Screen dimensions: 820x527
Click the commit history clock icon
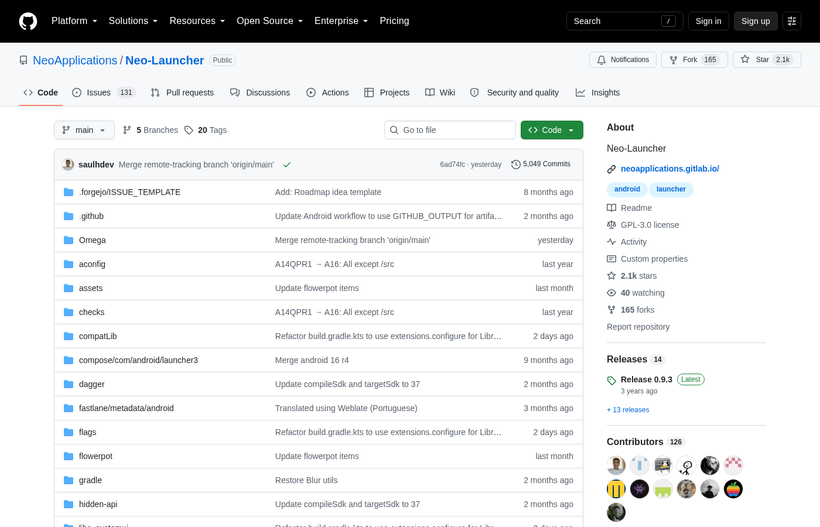pos(516,165)
